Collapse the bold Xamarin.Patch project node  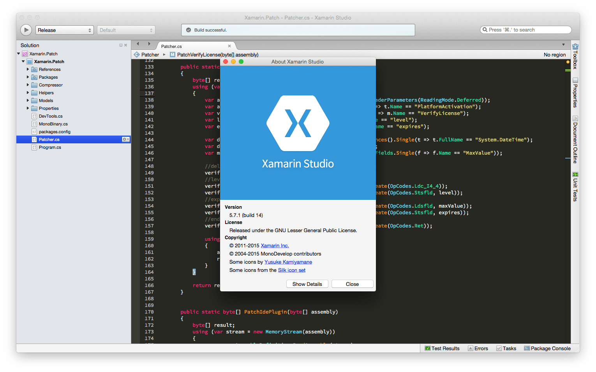tap(23, 62)
